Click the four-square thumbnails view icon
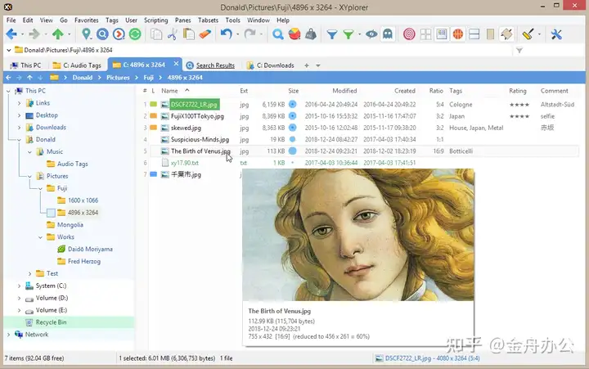589x369 pixels. 425,34
